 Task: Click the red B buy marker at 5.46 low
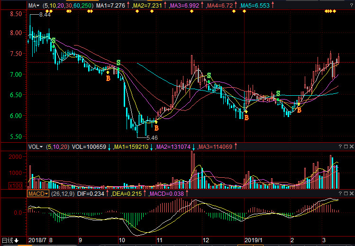point(156,128)
